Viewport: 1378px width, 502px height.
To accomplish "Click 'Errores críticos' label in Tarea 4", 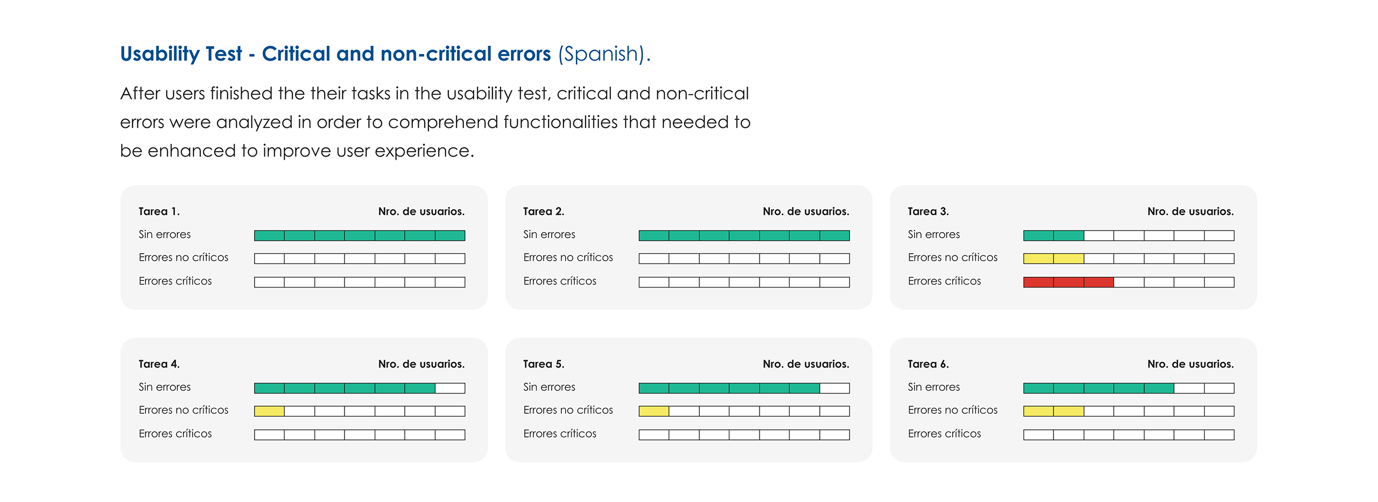I will coord(175,434).
